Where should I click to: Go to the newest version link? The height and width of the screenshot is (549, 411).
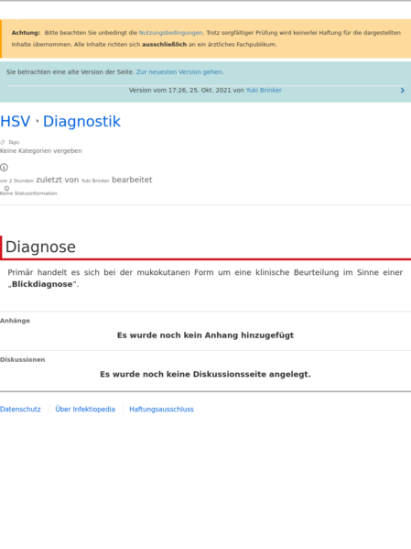(x=179, y=71)
